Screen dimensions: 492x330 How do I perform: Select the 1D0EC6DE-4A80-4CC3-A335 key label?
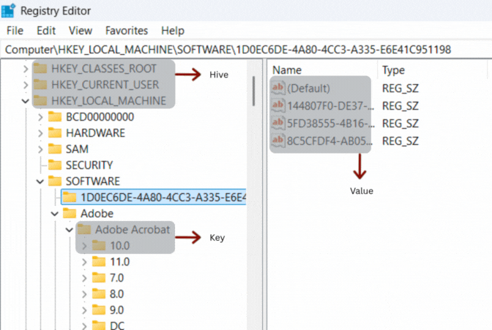163,198
